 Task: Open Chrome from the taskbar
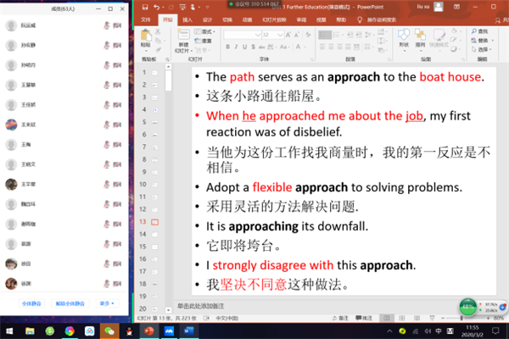70,330
